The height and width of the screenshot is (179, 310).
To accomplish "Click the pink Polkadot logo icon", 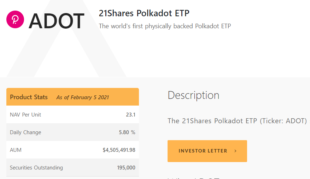I will click(15, 19).
